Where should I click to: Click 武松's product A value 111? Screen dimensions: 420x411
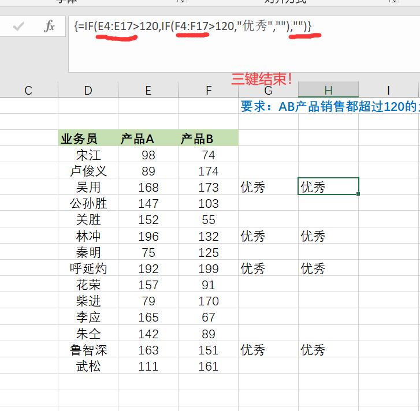click(x=148, y=366)
